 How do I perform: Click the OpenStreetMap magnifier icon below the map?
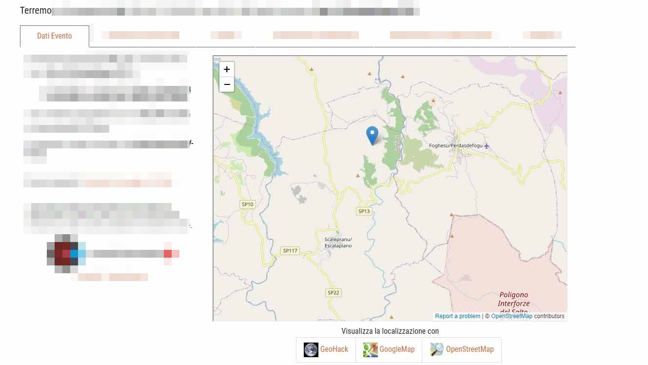(436, 349)
